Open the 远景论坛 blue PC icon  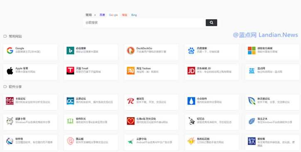tap(70, 101)
